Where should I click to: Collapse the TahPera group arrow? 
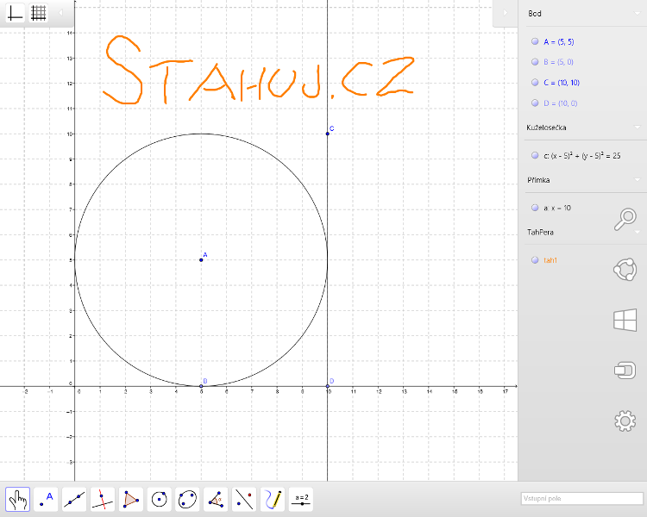coord(638,232)
